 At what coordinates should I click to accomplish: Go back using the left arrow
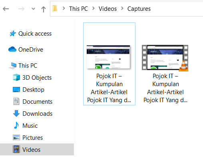coord(6,9)
